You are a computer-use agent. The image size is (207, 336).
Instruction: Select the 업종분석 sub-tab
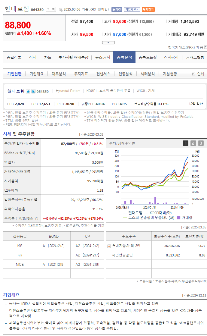125,74
